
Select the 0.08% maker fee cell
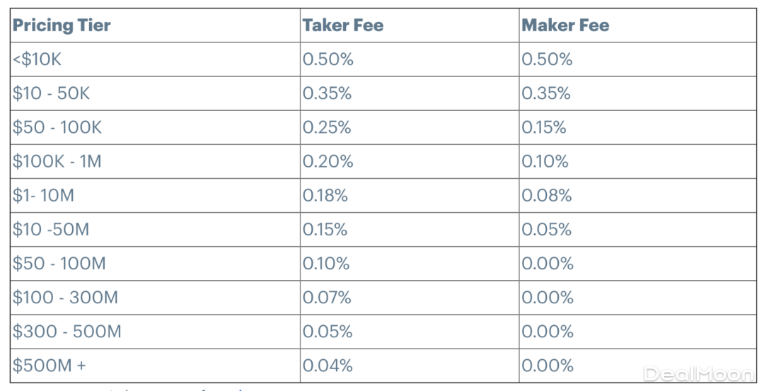tap(546, 196)
